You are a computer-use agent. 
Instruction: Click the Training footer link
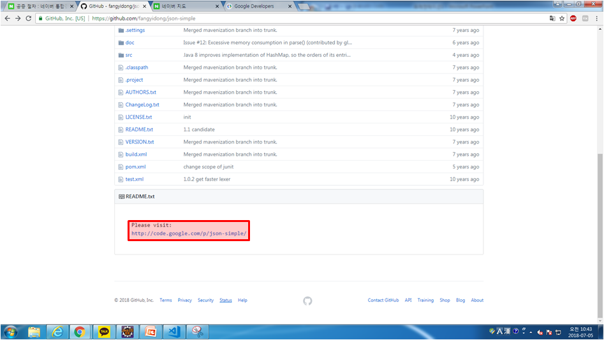[425, 300]
